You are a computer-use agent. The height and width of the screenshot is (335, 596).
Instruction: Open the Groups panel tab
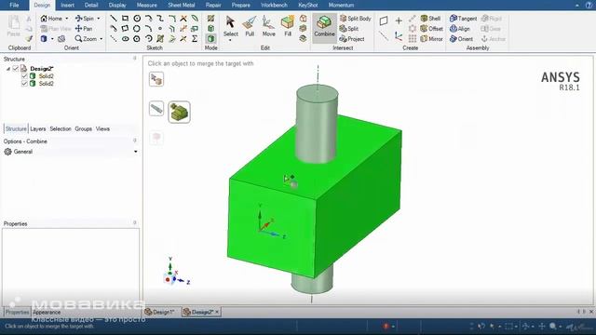[83, 128]
